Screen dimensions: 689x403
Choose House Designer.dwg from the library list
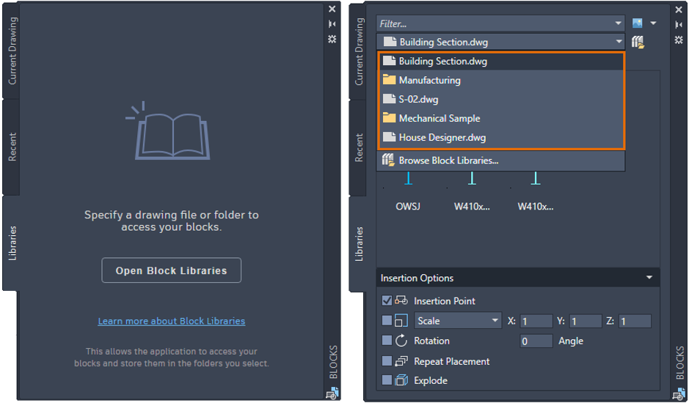click(500, 138)
